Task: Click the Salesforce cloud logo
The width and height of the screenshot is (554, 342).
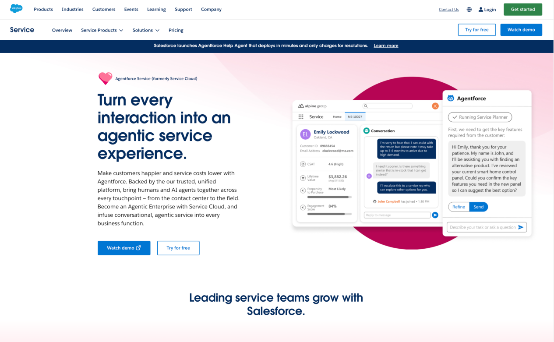Action: coord(16,8)
